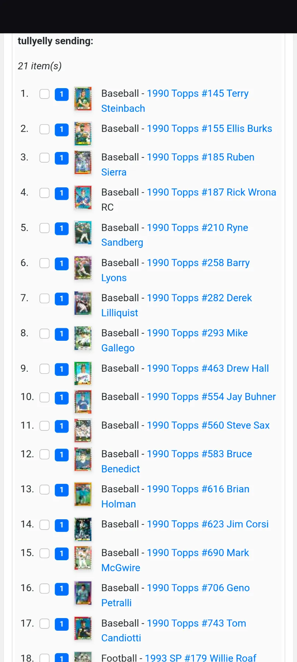View the Mark McGwire card thumbnail image
This screenshot has width=297, height=662.
[x=83, y=558]
